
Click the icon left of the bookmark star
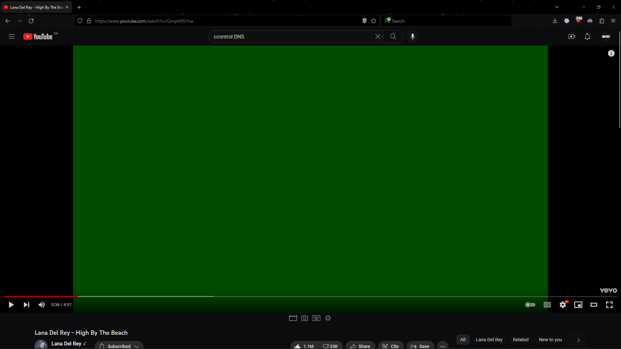[x=365, y=21]
